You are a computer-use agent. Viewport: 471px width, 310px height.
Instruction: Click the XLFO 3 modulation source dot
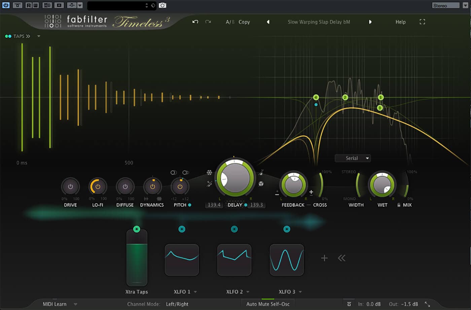[287, 229]
